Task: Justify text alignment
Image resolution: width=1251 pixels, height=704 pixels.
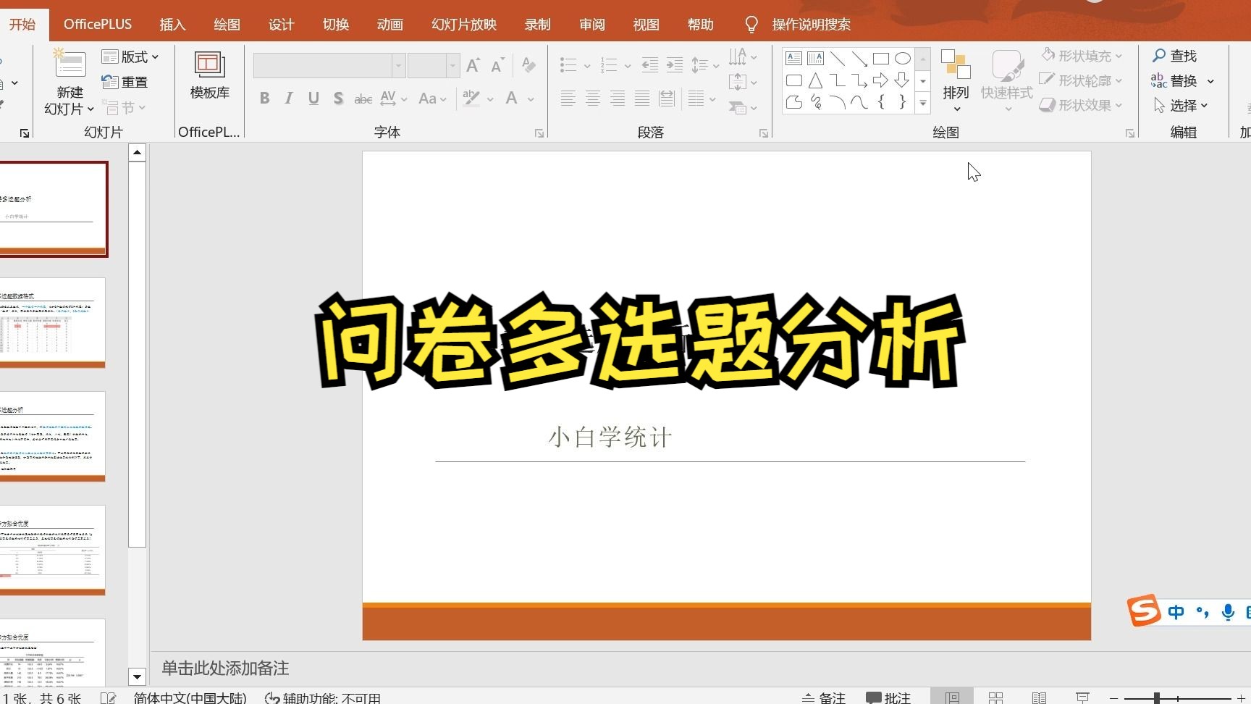Action: 642,99
